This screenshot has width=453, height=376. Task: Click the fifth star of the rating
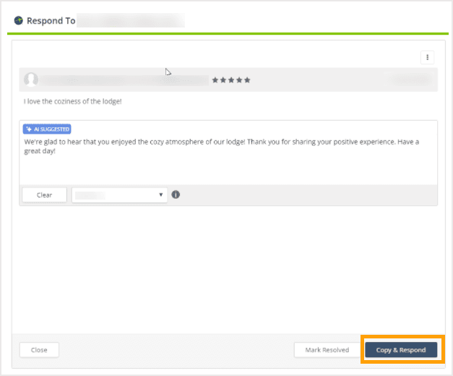tap(247, 80)
